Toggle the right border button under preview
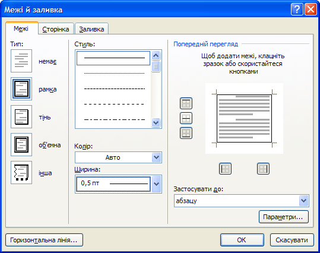This screenshot has height=253, width=320. [x=263, y=169]
